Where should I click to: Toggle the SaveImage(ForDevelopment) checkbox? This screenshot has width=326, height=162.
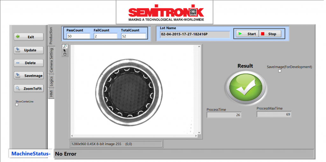[280, 71]
